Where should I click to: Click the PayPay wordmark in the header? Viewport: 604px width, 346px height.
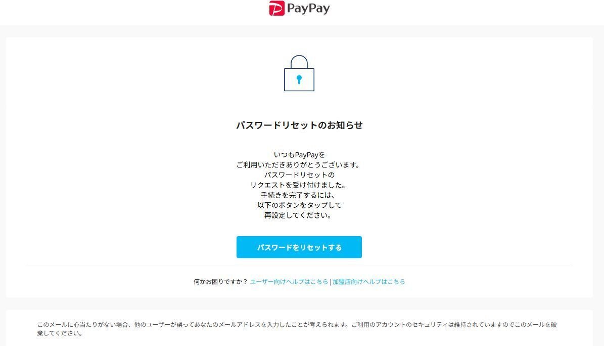(x=308, y=9)
